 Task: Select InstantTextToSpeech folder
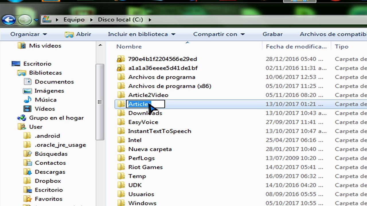(159, 131)
